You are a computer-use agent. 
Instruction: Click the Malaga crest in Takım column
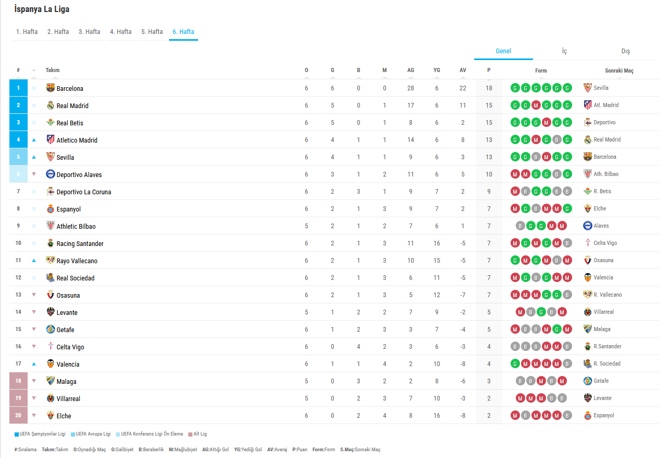51,381
